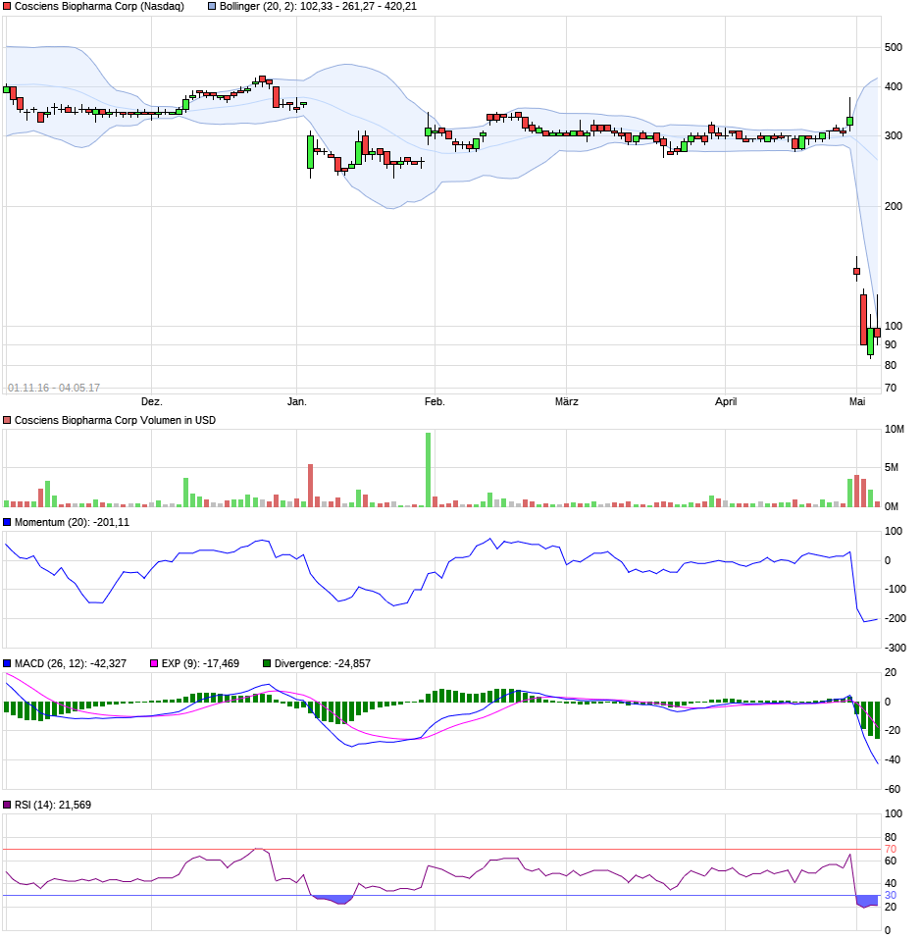The height and width of the screenshot is (940, 922).
Task: Click the 90 price axis label
Action: (x=891, y=344)
